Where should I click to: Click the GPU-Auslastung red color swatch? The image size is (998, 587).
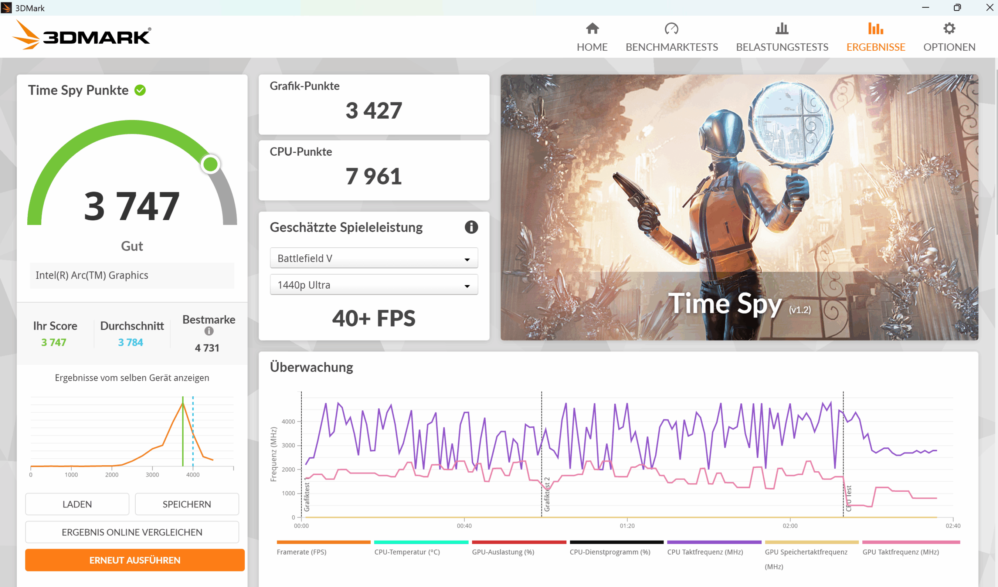coord(518,542)
